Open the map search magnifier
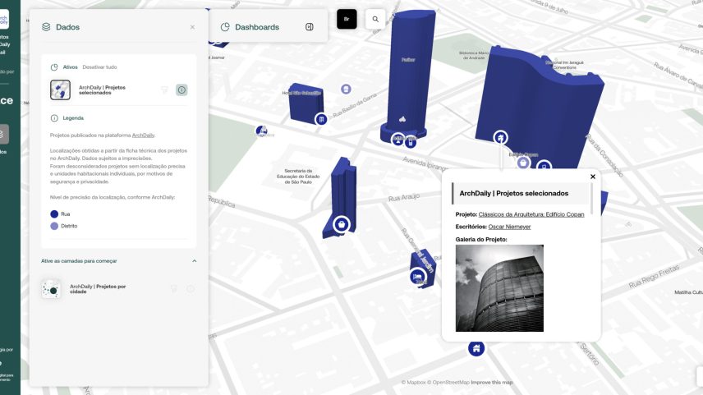This screenshot has height=395, width=703. 375,19
